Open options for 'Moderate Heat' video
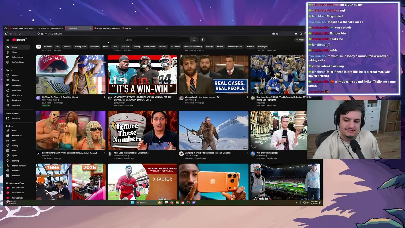This screenshot has height=228, width=405. click(176, 153)
